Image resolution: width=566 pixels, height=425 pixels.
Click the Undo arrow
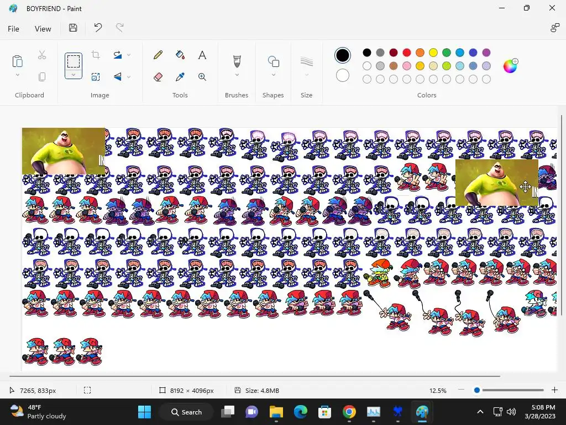[x=98, y=28]
